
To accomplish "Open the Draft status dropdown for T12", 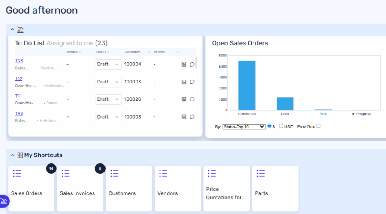I will tap(108, 82).
